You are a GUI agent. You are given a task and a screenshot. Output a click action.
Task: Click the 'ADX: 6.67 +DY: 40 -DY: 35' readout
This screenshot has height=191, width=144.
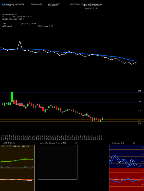15,146
